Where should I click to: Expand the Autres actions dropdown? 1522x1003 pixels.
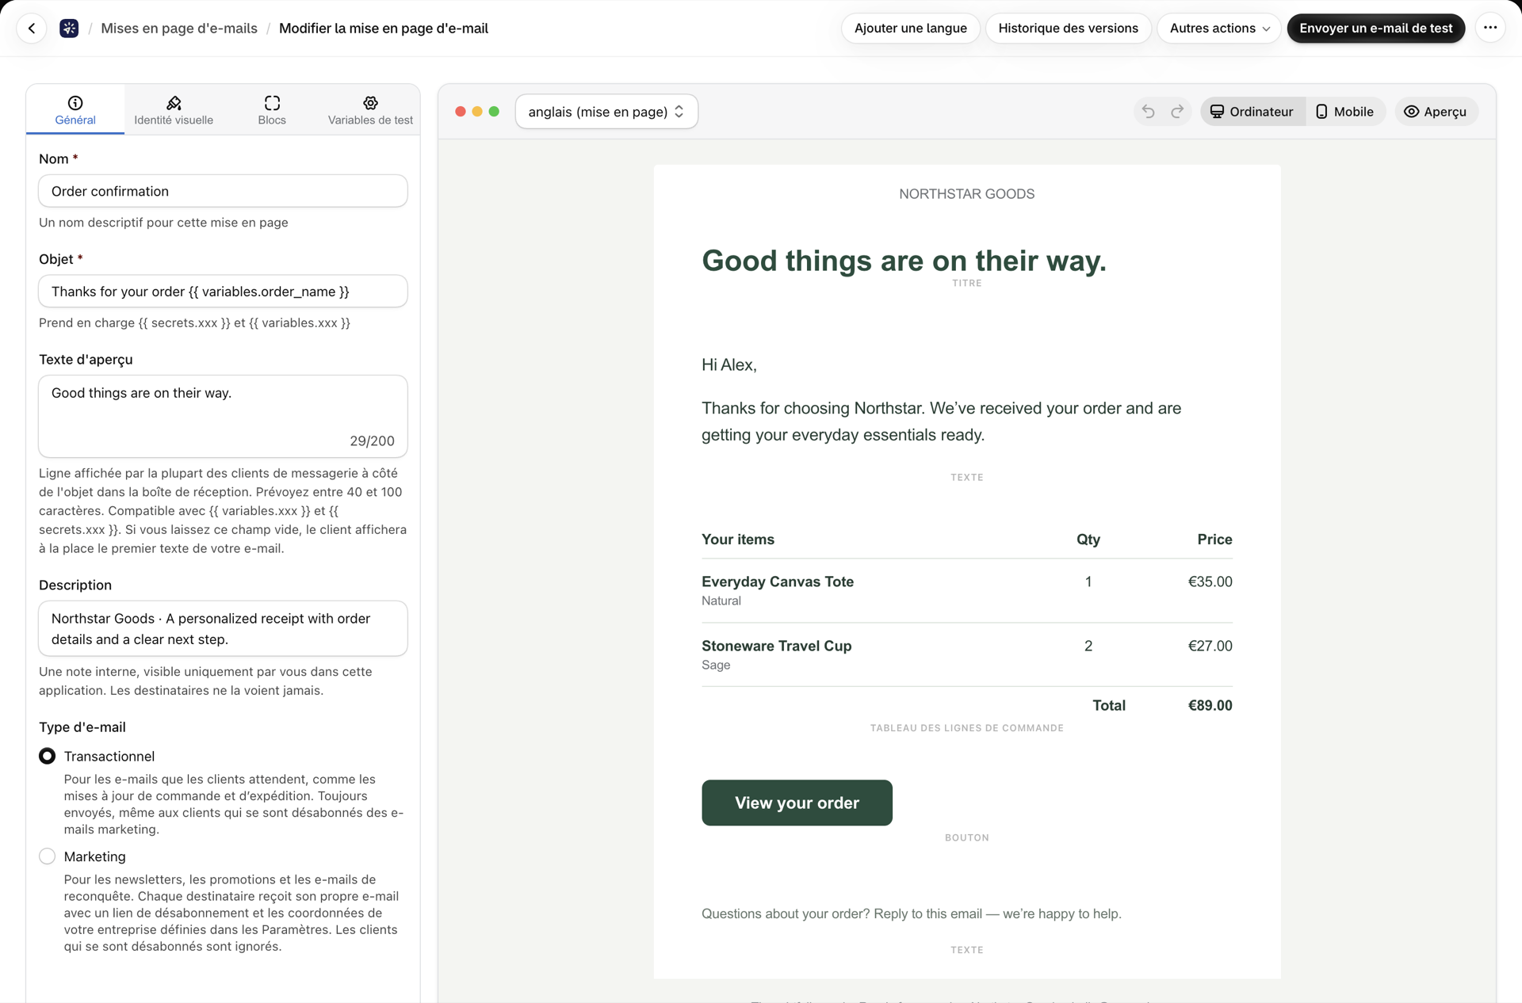(x=1219, y=29)
